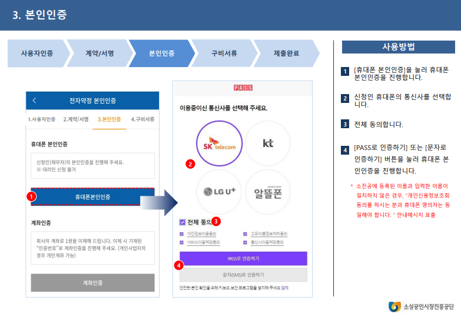Click the 회사의 계좌로 1원을 이체 notice box
The width and height of the screenshot is (461, 314).
pos(92,248)
